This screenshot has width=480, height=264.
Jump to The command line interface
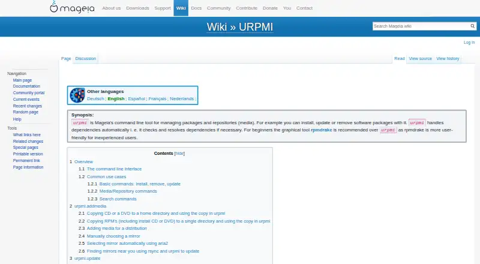click(114, 169)
